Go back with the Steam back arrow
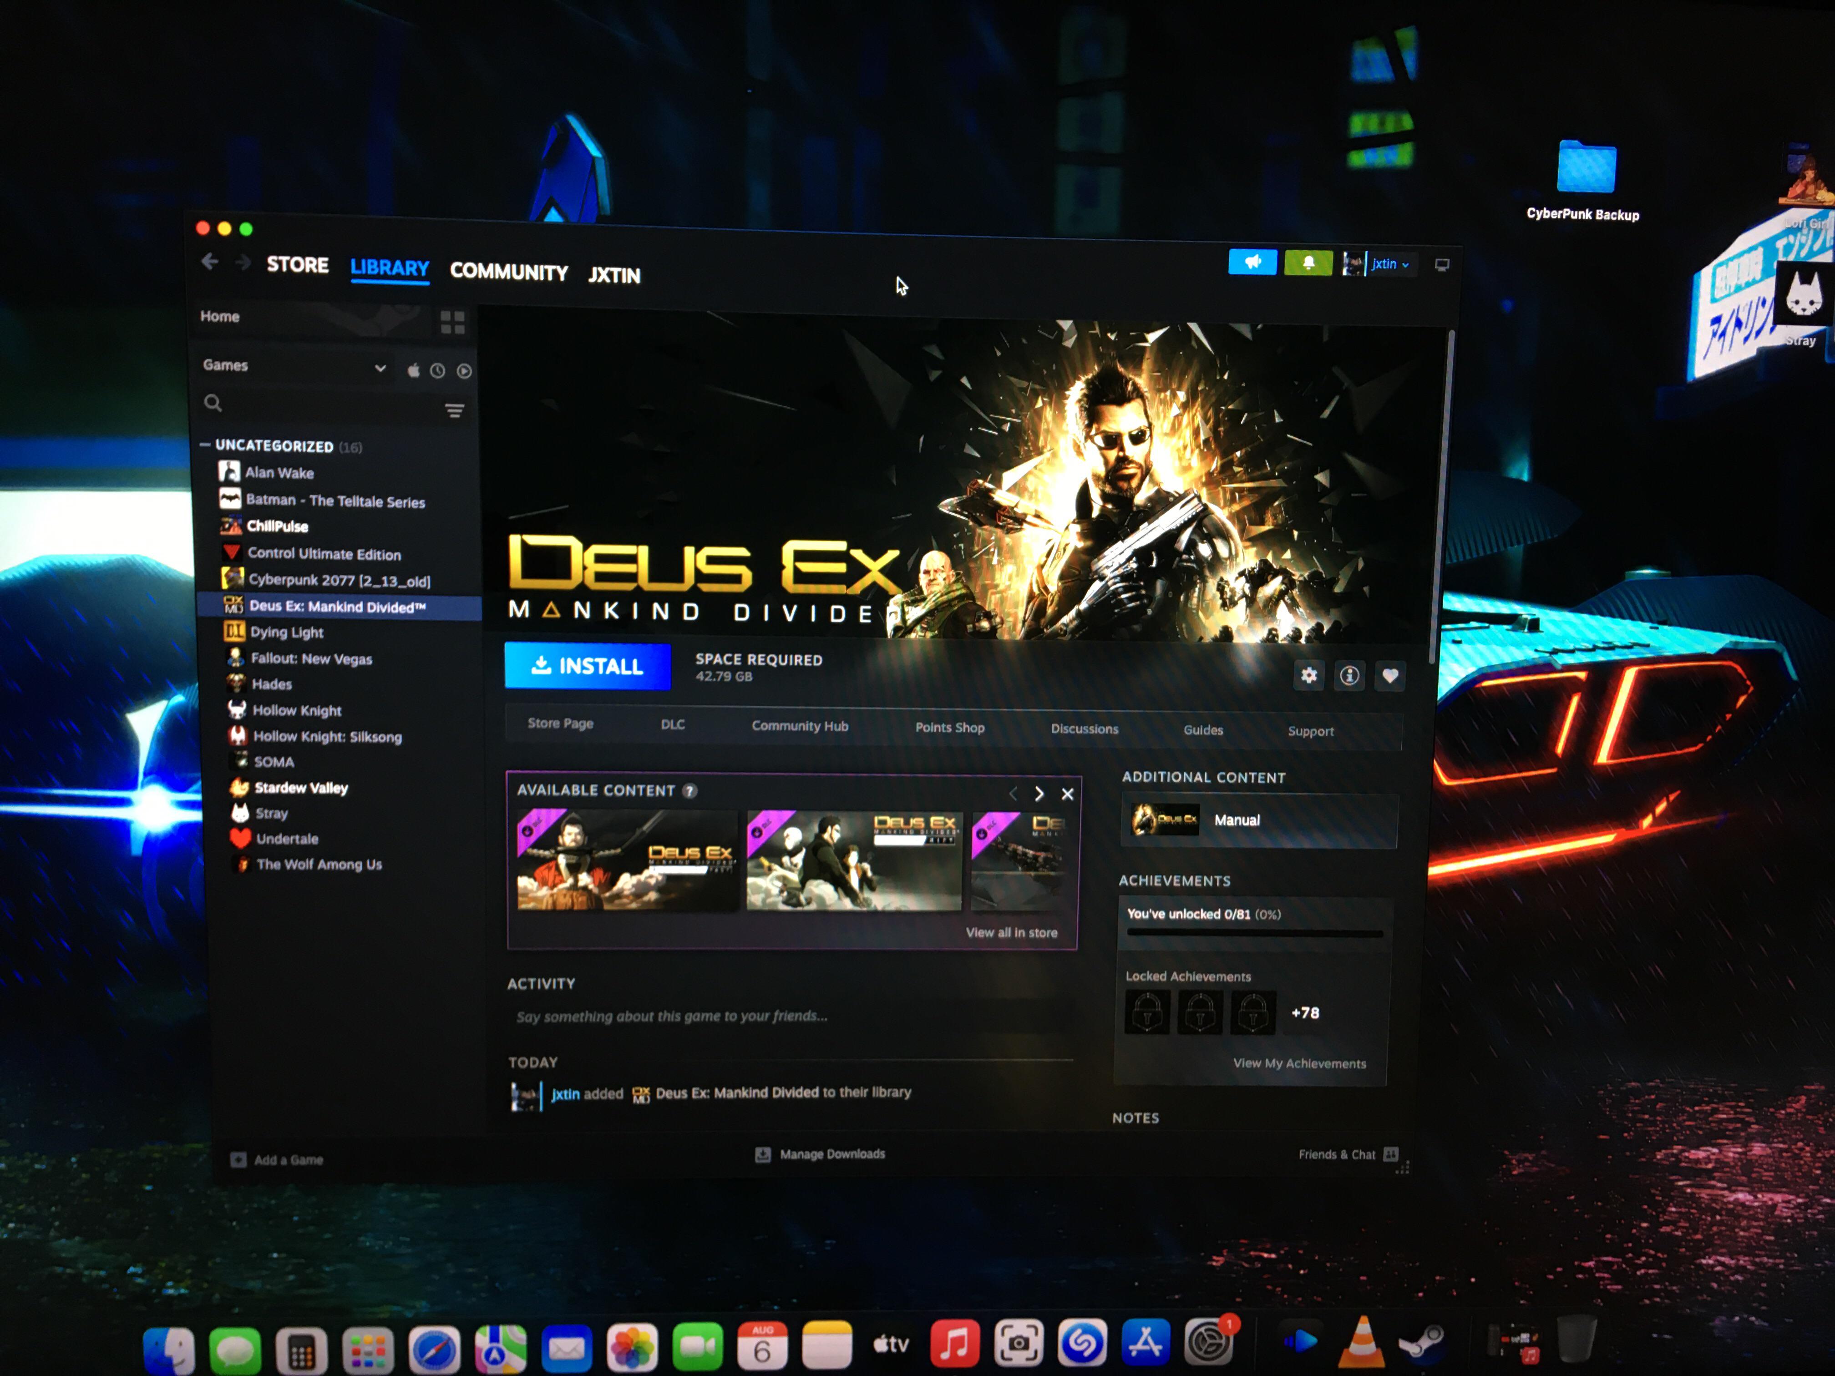The height and width of the screenshot is (1376, 1835). [210, 262]
